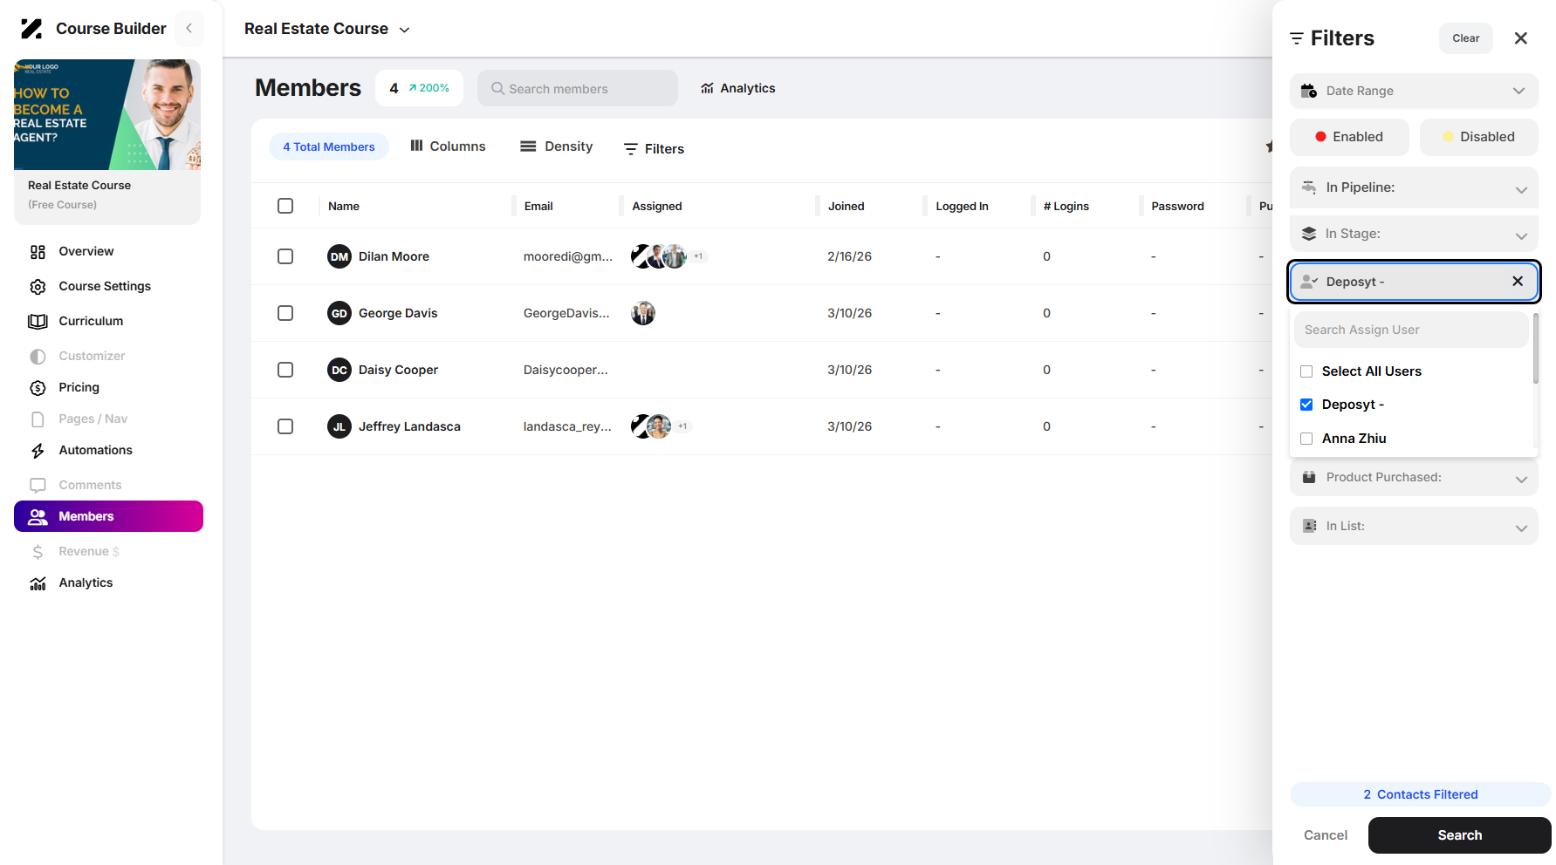Click the Enabled status filter
The height and width of the screenshot is (865, 1556).
1349,137
